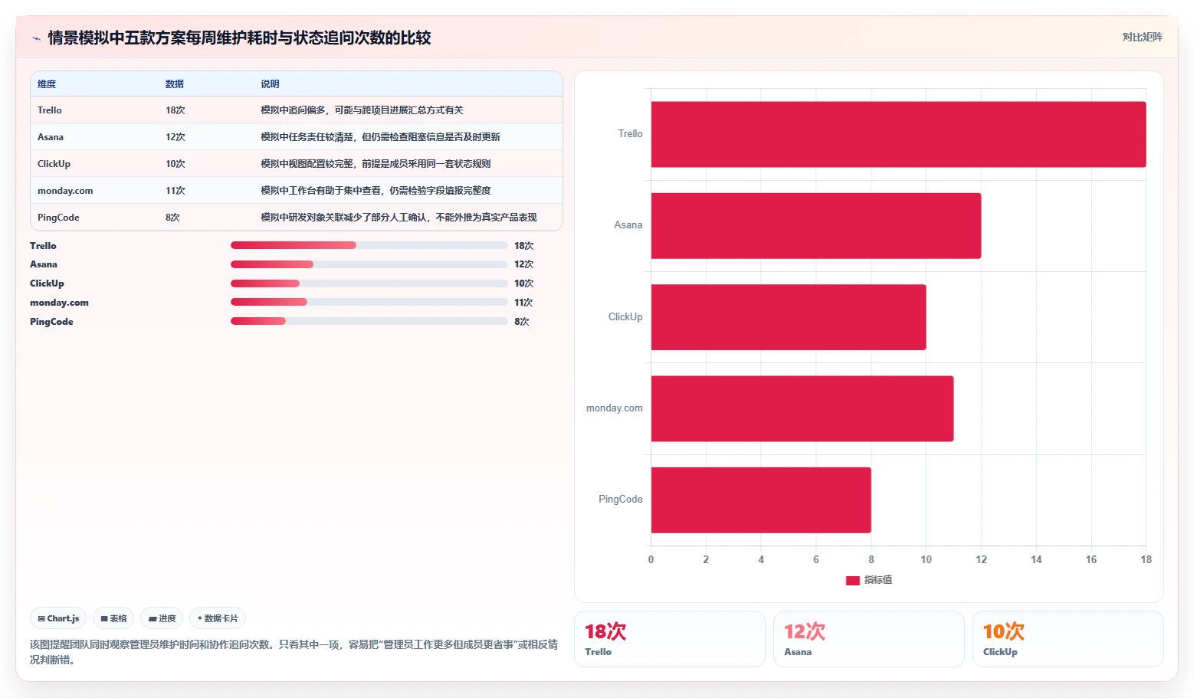Click the ClickUp bar in chart

pos(789,317)
